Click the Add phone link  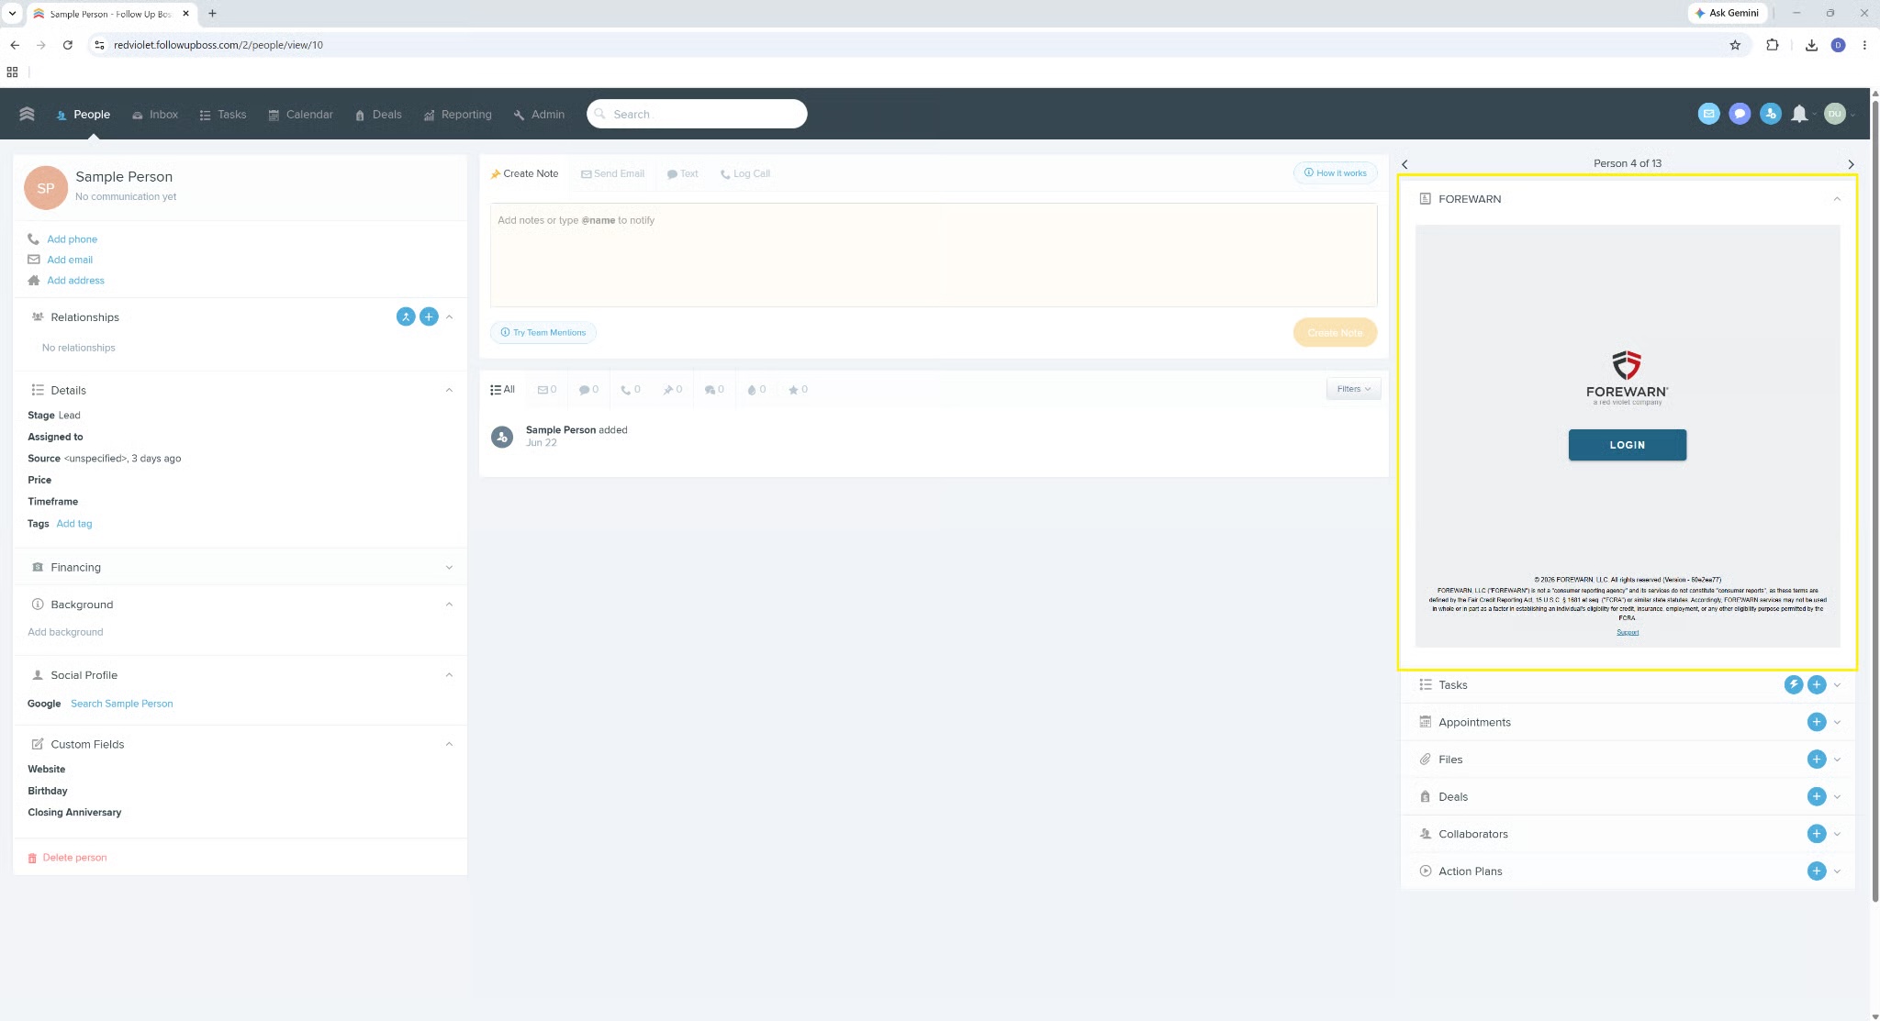click(72, 239)
